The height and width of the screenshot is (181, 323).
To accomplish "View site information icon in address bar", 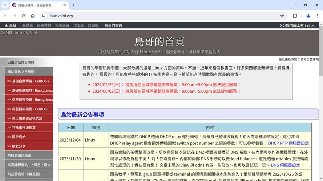I will pyautogui.click(x=44, y=16).
